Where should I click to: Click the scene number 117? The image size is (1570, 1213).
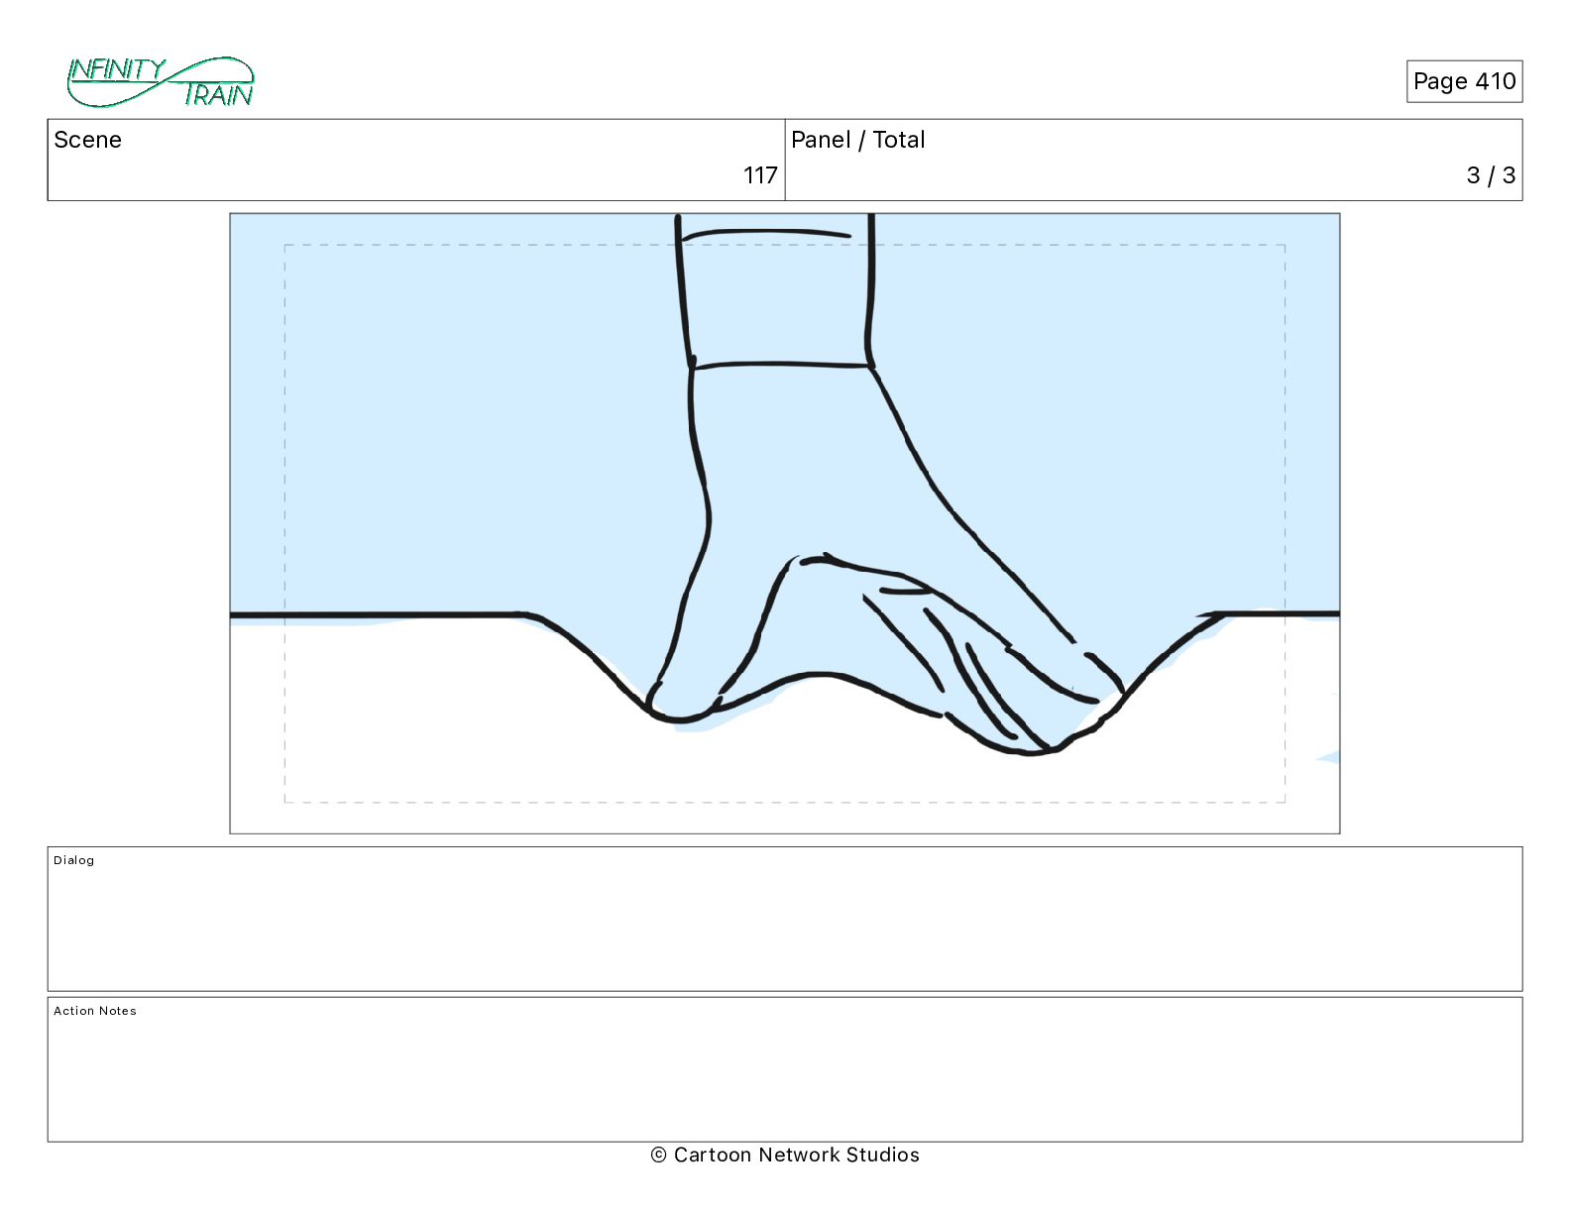[760, 175]
